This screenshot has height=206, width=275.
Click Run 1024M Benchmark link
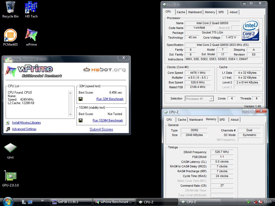click(x=108, y=120)
